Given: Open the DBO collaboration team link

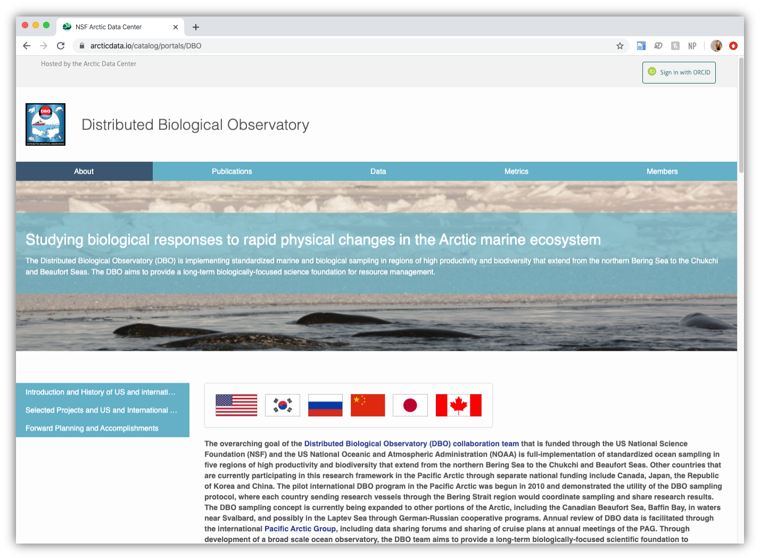Looking at the screenshot, I should (411, 443).
